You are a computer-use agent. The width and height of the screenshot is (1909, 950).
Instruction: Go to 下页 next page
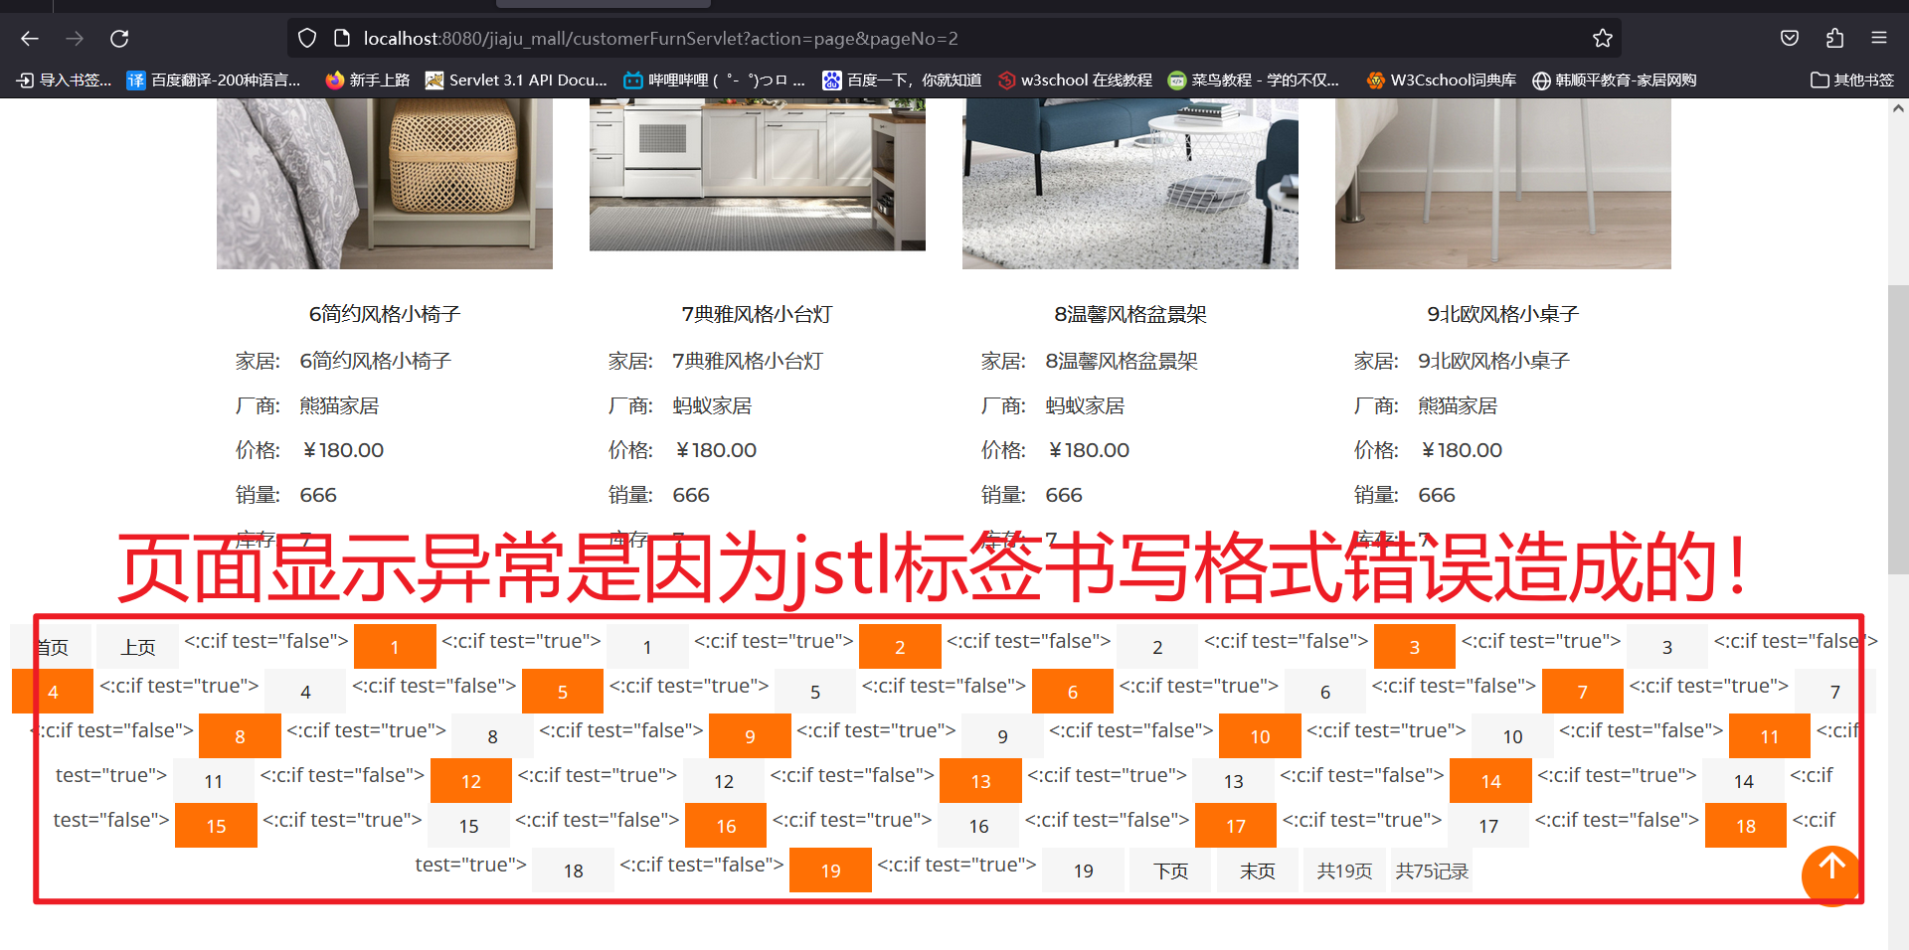point(1170,871)
